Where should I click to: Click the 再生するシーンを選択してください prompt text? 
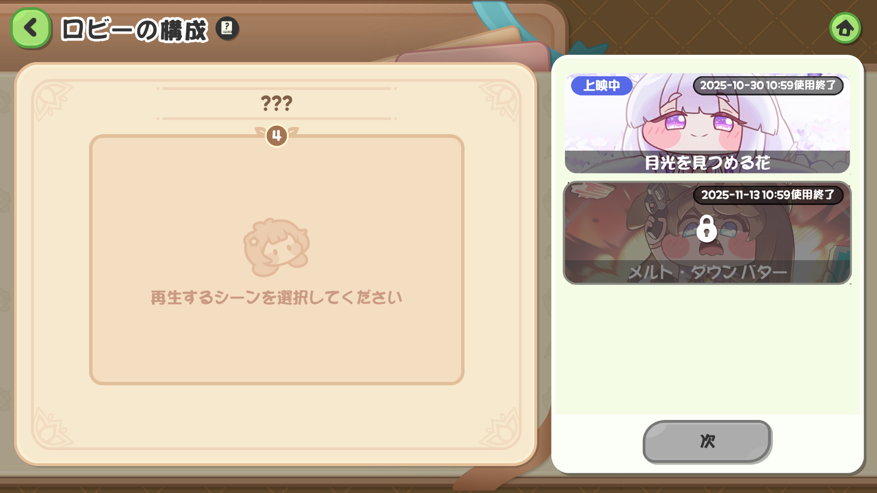[x=276, y=298]
